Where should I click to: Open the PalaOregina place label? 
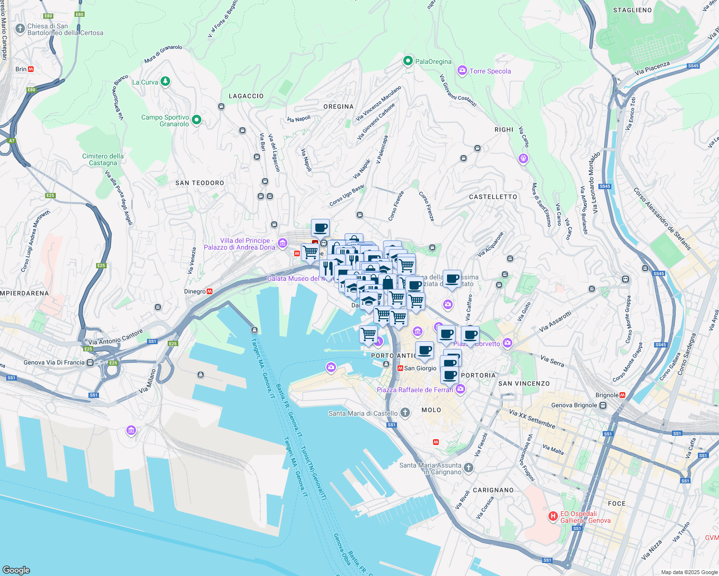pyautogui.click(x=433, y=61)
